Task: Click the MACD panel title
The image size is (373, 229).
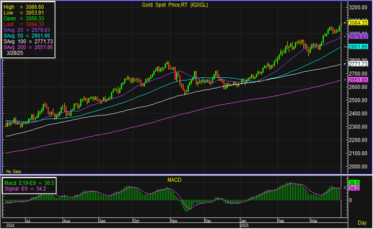Action: pos(173,178)
